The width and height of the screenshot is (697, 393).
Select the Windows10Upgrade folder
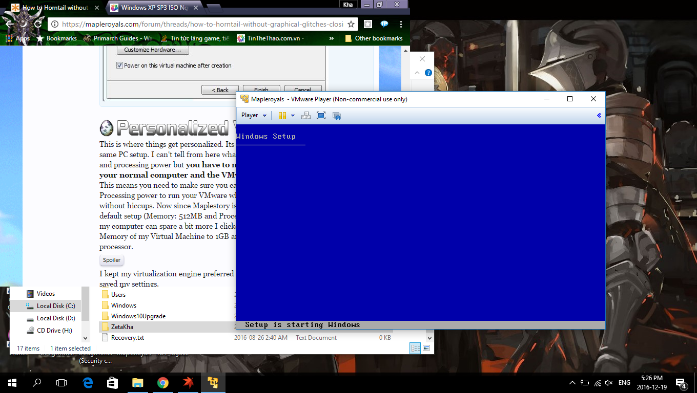(138, 316)
